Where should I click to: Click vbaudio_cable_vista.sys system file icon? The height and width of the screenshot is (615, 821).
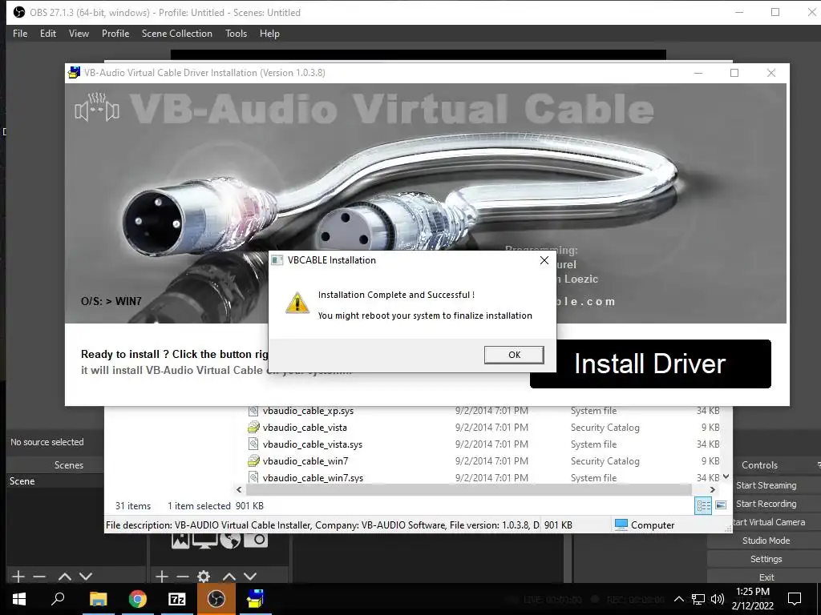click(253, 444)
